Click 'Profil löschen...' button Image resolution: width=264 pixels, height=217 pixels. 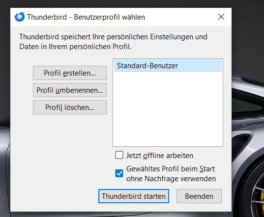pyautogui.click(x=70, y=107)
